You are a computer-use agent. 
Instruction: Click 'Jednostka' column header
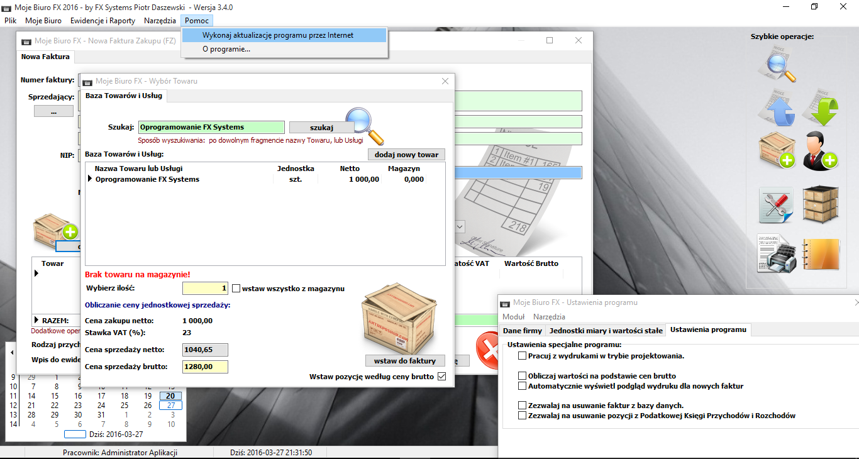click(x=296, y=169)
